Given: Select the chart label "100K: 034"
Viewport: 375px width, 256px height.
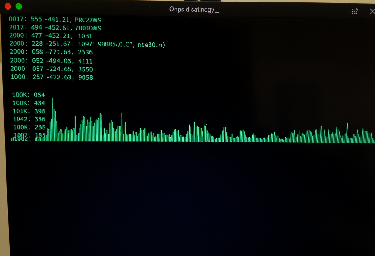Looking at the screenshot, I should click(29, 95).
